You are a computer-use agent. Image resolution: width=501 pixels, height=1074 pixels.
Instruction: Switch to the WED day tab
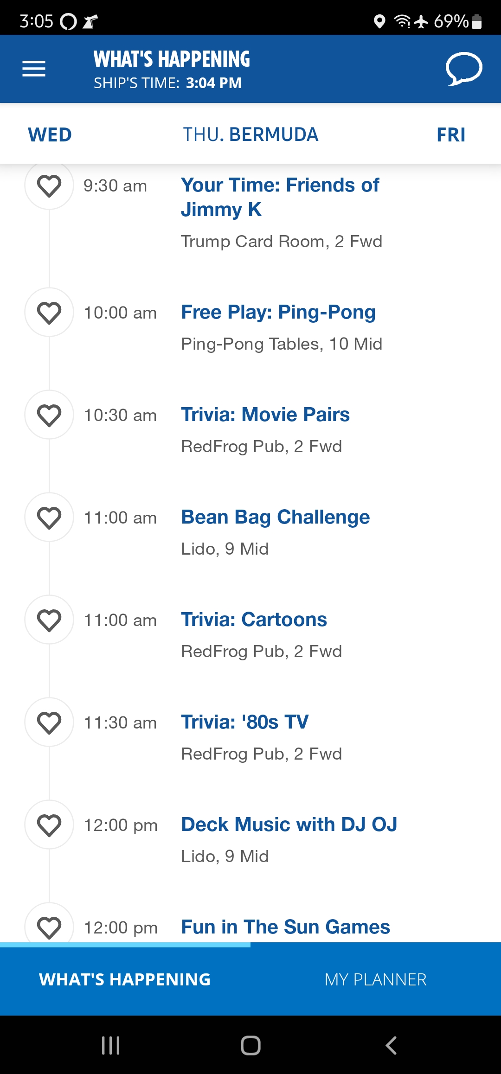(x=50, y=134)
